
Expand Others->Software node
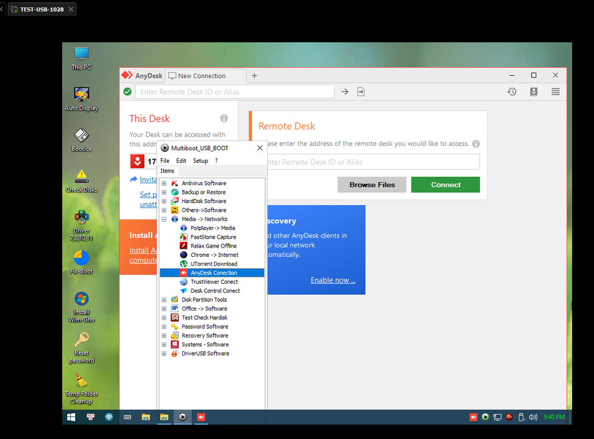pyautogui.click(x=164, y=210)
